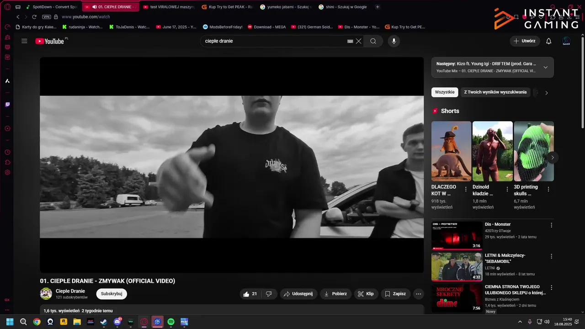
Task: View site info padlock icon
Action: pos(56,17)
